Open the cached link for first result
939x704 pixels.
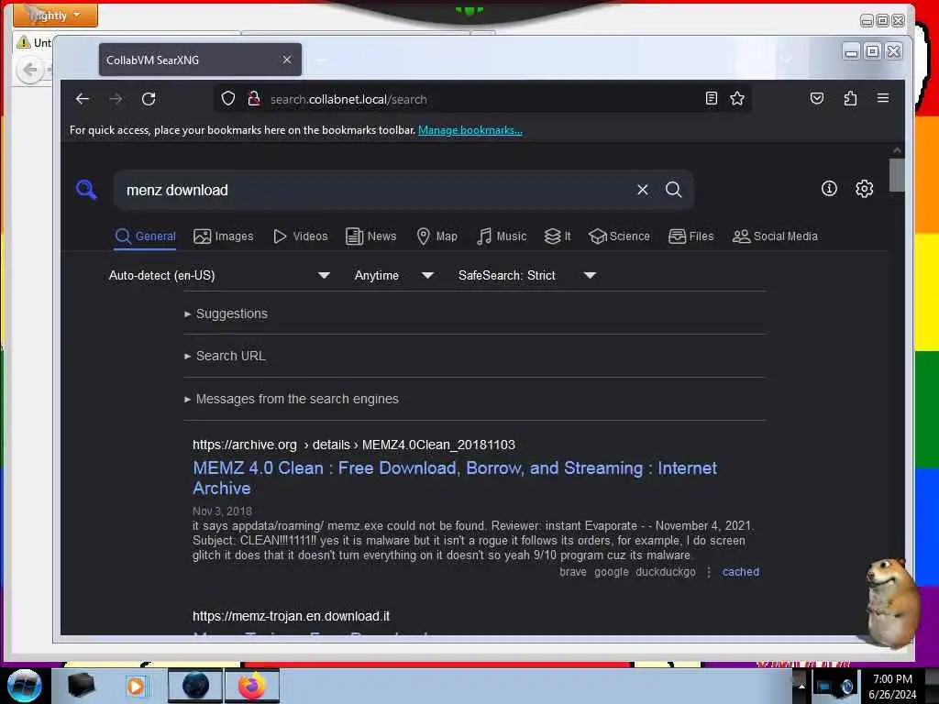pos(741,572)
